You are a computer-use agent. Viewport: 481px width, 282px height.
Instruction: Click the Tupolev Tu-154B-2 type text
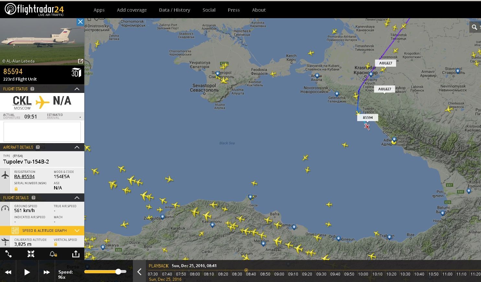[x=26, y=162]
